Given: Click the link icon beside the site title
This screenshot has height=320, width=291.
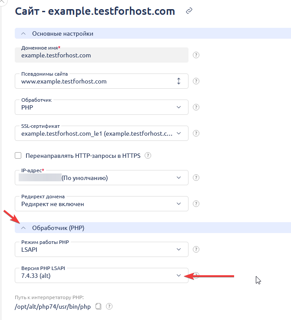Looking at the screenshot, I should pos(189,11).
